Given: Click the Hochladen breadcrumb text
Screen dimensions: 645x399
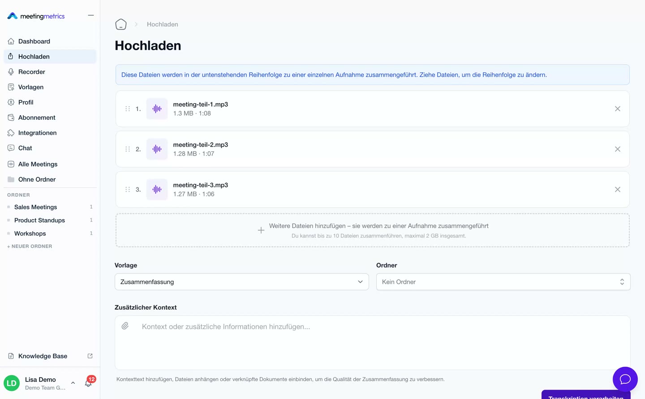Looking at the screenshot, I should (163, 24).
